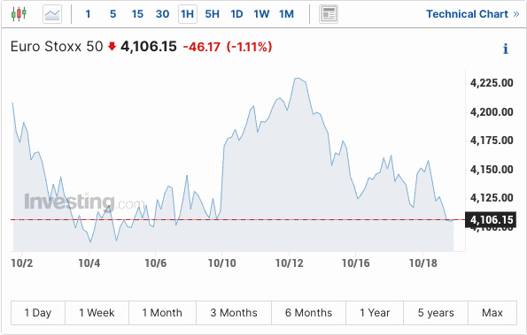The width and height of the screenshot is (527, 335).
Task: Click the 10/6 date axis label
Action: (156, 263)
